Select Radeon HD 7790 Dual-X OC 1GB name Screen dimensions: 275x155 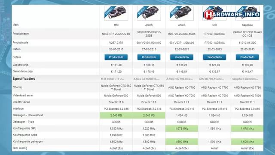click(x=247, y=34)
